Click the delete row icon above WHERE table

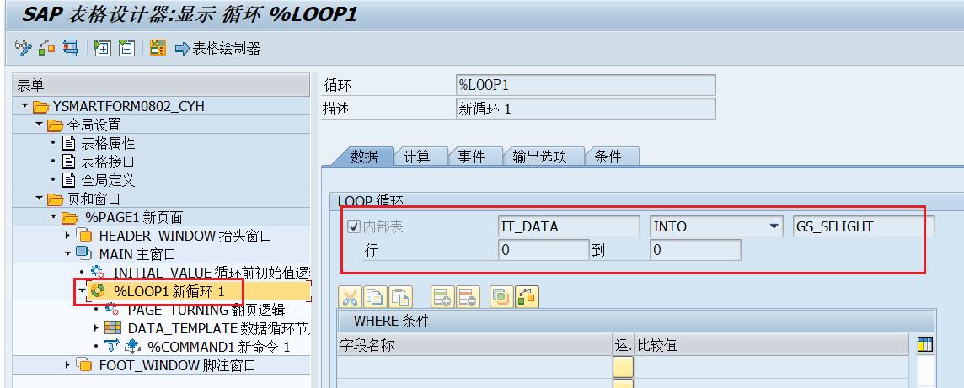(x=466, y=296)
